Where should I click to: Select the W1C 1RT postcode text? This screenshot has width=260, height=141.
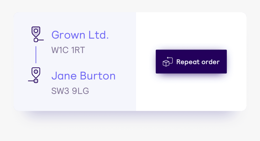tap(68, 50)
